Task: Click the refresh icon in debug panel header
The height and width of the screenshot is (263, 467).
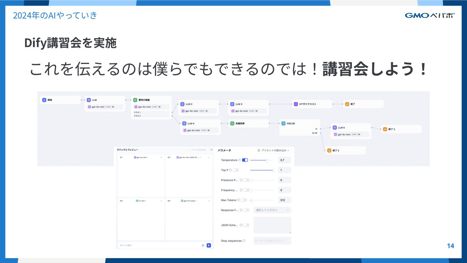Action: (x=212, y=150)
